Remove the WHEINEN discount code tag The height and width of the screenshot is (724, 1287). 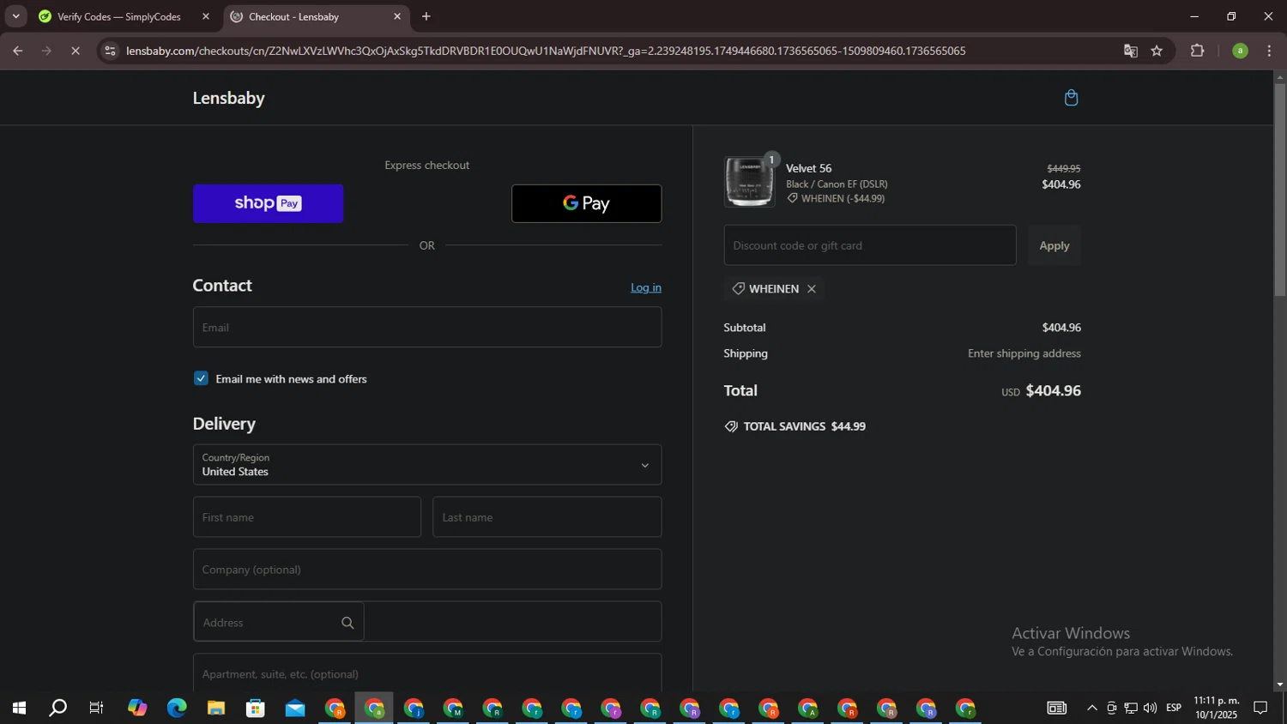pyautogui.click(x=812, y=289)
